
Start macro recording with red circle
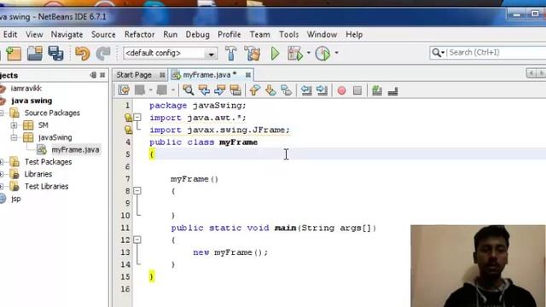[341, 90]
